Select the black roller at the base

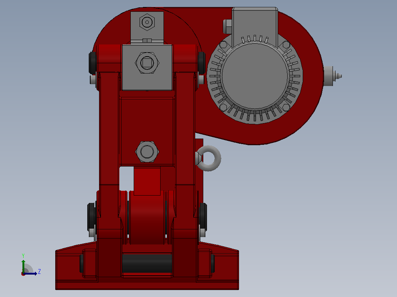[147, 263]
